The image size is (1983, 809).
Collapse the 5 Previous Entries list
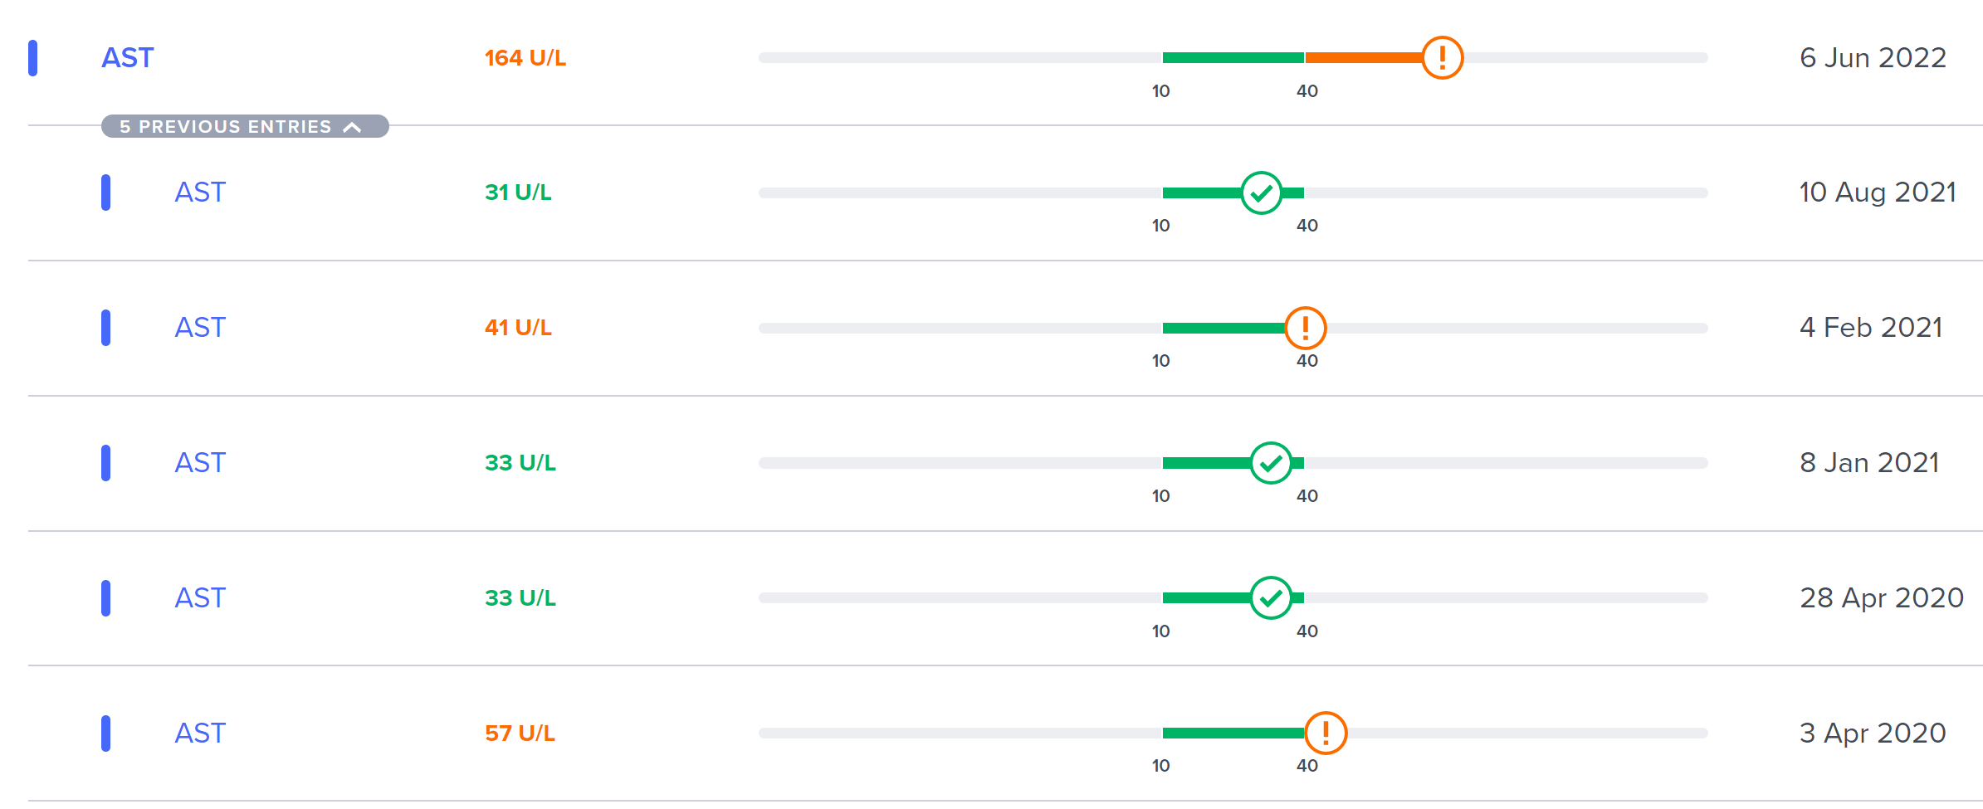[x=245, y=126]
